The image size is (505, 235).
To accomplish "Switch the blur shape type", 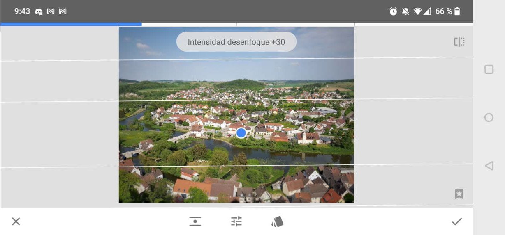I will click(195, 221).
